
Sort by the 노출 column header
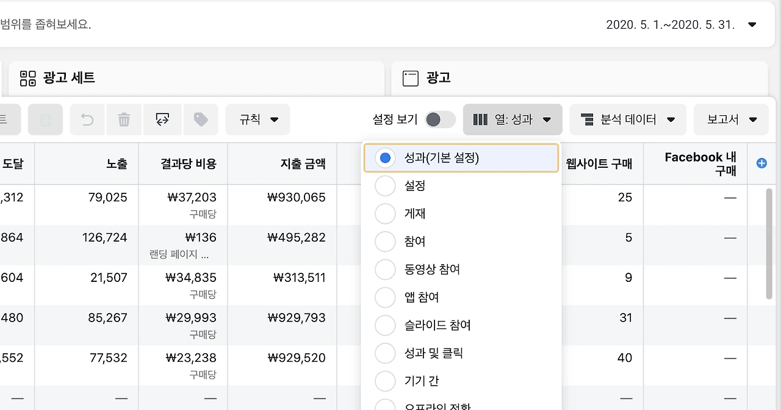[117, 164]
